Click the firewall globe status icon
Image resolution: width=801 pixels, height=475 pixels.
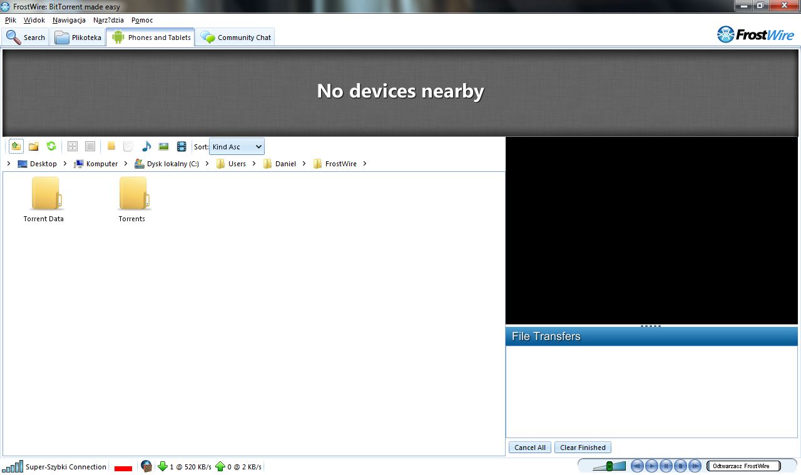tap(146, 466)
